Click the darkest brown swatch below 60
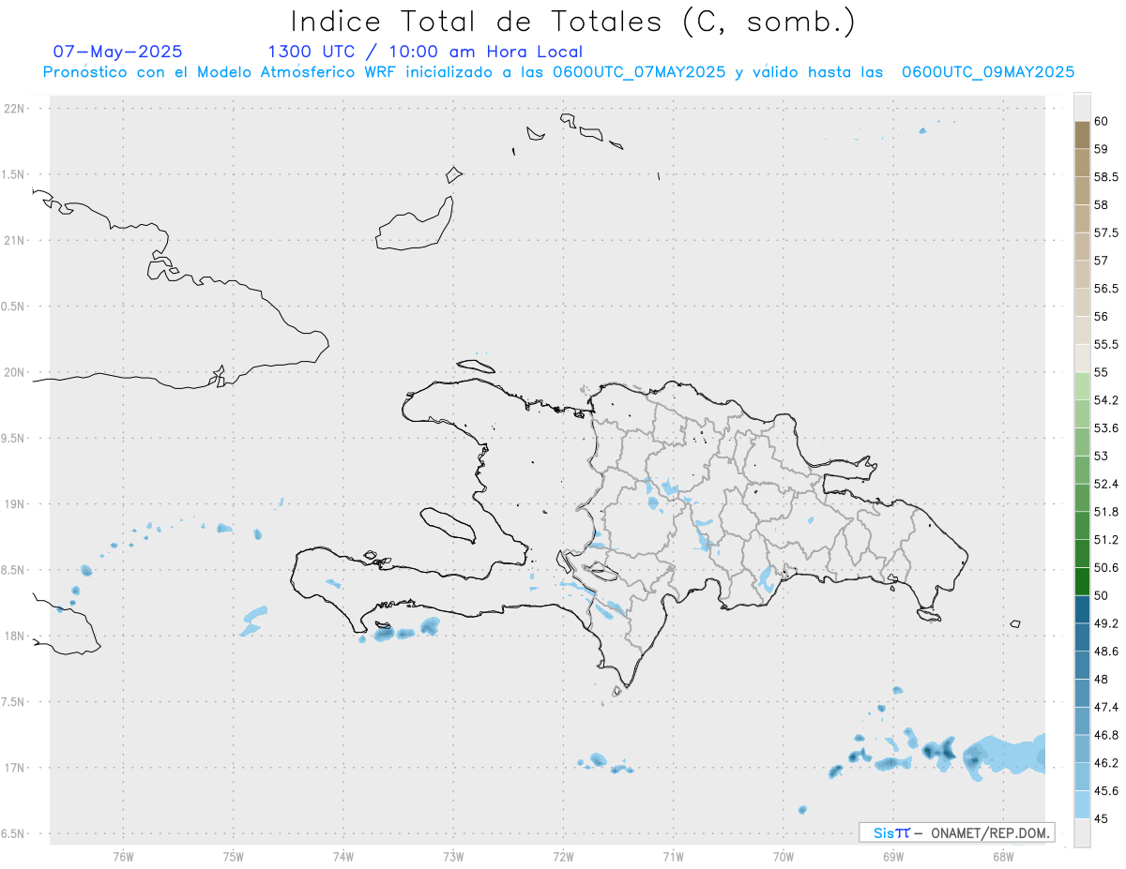The height and width of the screenshot is (869, 1126). tap(1082, 135)
